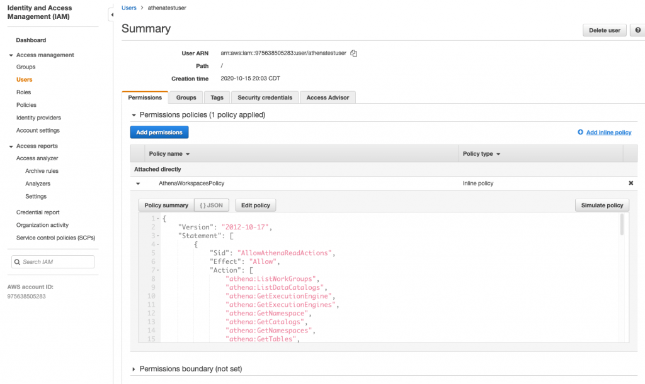Viewport: 645px width, 384px height.
Task: Open Groups in the sidebar
Action: 26,67
